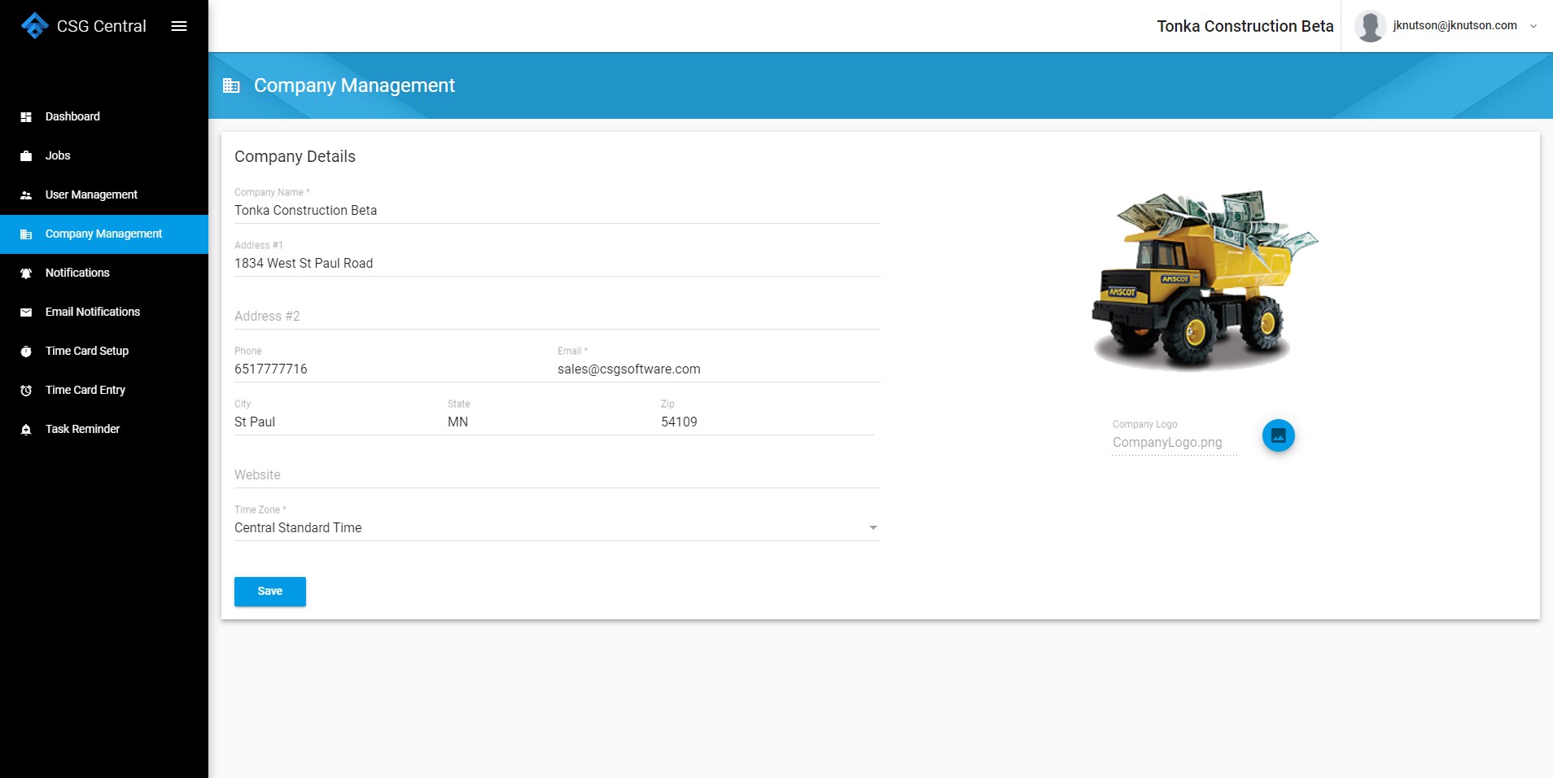Click the Notifications bell icon
Image resolution: width=1553 pixels, height=778 pixels.
pos(26,273)
